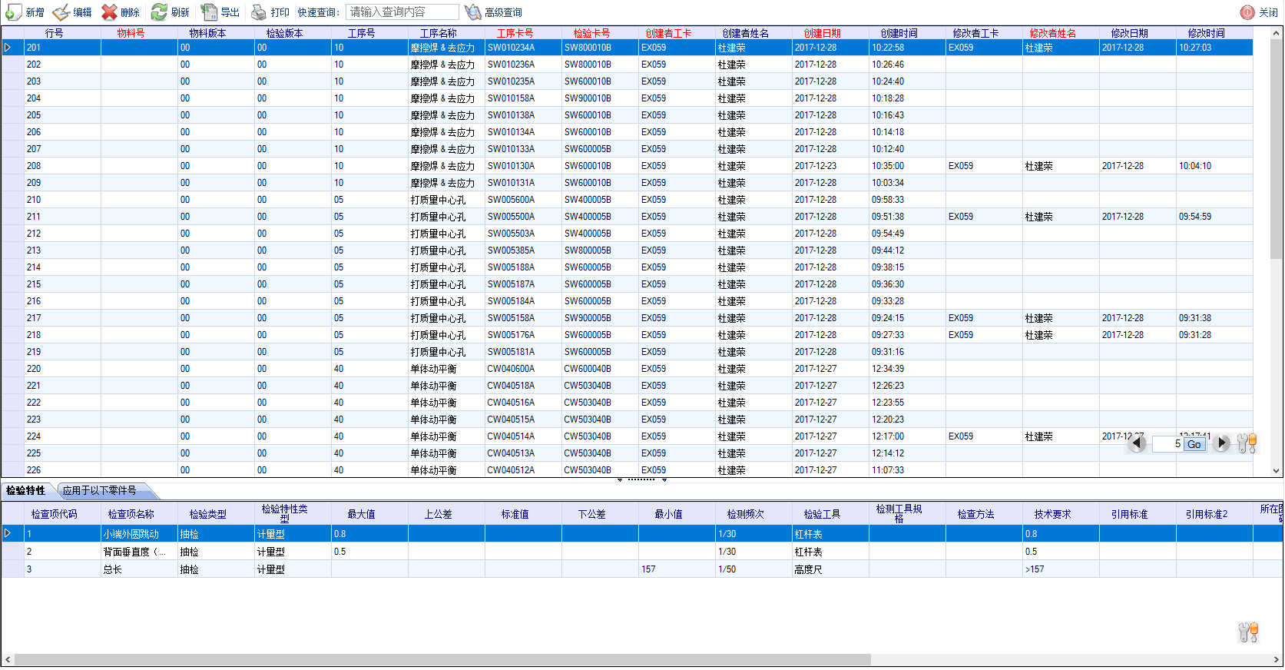Open lower grid settings wrench icon

[1248, 632]
